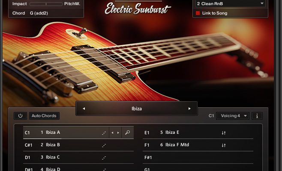Open the Voicing 4 dropdown

pos(233,116)
